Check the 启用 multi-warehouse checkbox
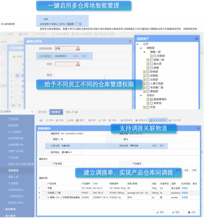The image size is (205, 218). pyautogui.click(x=41, y=19)
